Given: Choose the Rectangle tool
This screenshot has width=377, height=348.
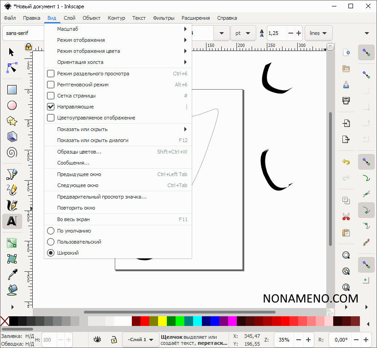Looking at the screenshot, I should (x=12, y=90).
